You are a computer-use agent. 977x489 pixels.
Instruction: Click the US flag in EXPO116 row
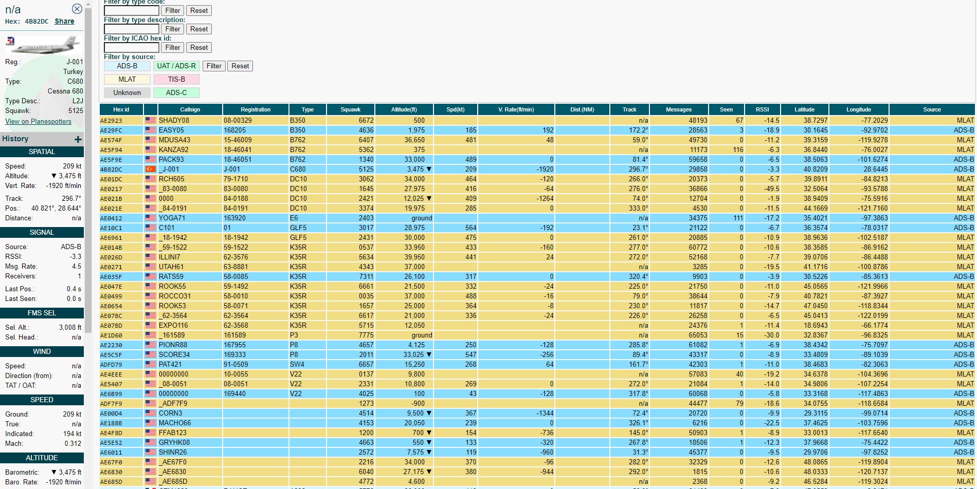click(x=150, y=325)
